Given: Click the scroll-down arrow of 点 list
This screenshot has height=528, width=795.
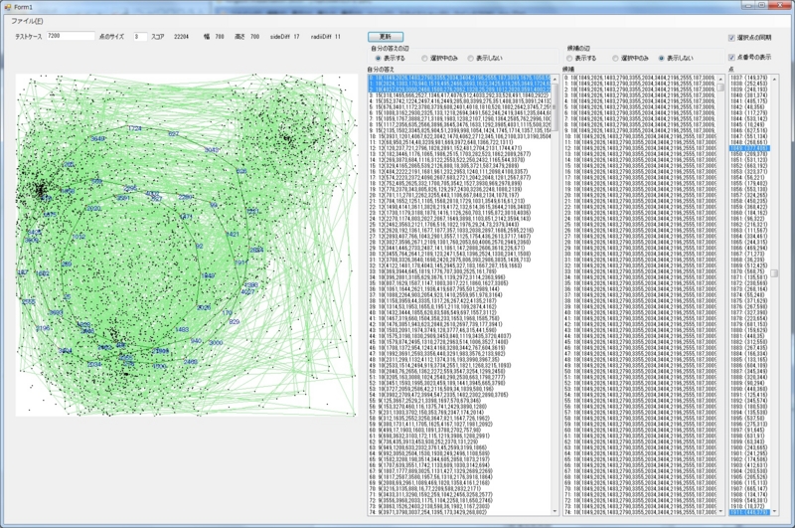Looking at the screenshot, I should tap(774, 511).
